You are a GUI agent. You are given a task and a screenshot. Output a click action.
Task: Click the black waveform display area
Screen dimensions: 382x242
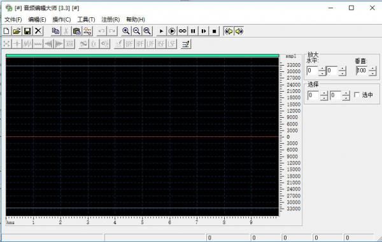(x=142, y=137)
